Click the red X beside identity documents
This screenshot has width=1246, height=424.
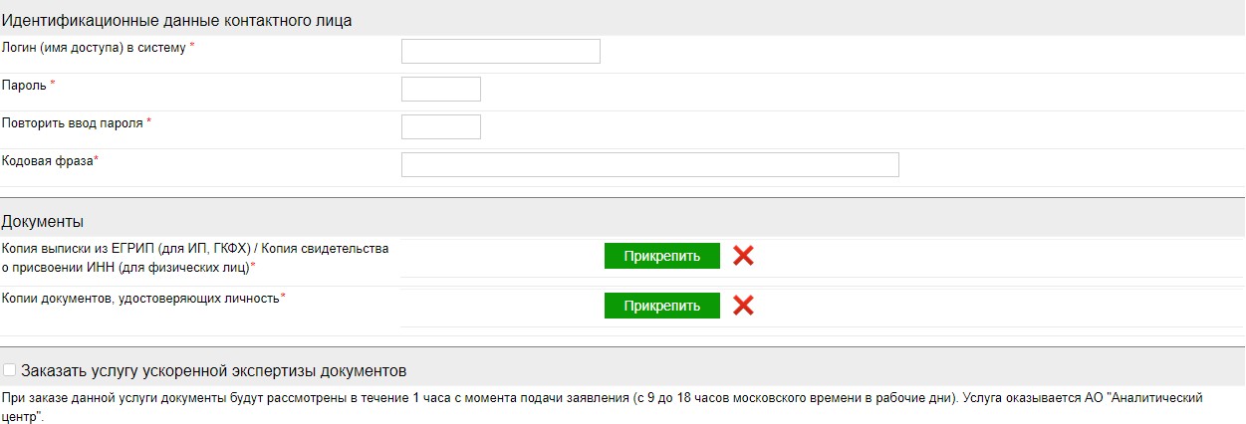coord(743,306)
